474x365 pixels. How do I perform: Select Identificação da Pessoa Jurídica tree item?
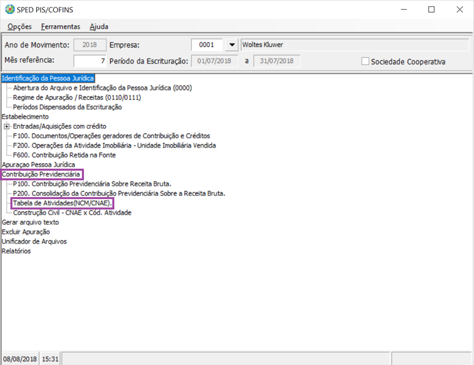click(x=48, y=78)
